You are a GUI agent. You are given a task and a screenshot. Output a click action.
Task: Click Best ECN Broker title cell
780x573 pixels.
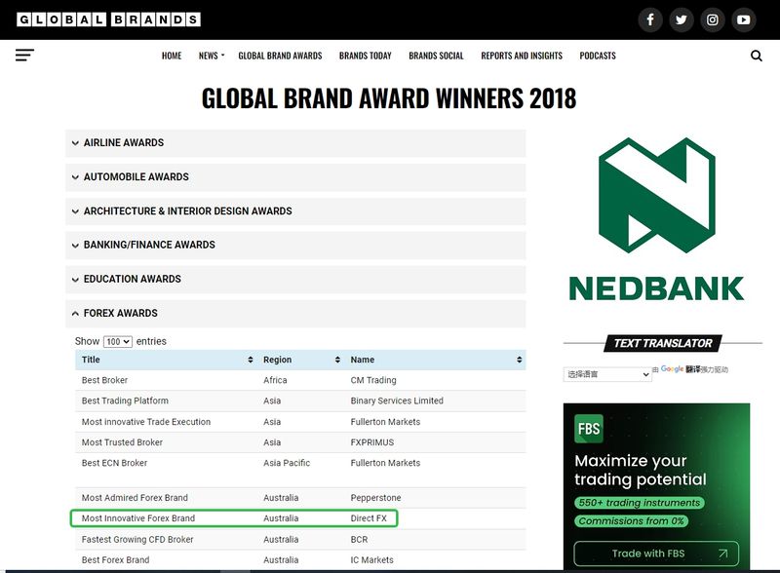tap(114, 463)
